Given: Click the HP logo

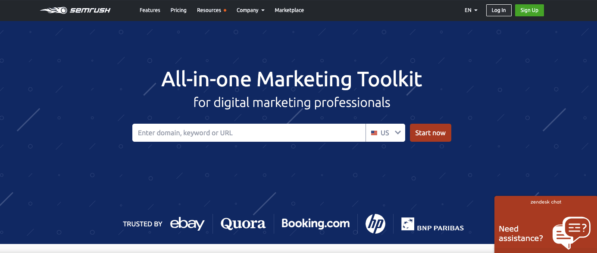Looking at the screenshot, I should 375,224.
